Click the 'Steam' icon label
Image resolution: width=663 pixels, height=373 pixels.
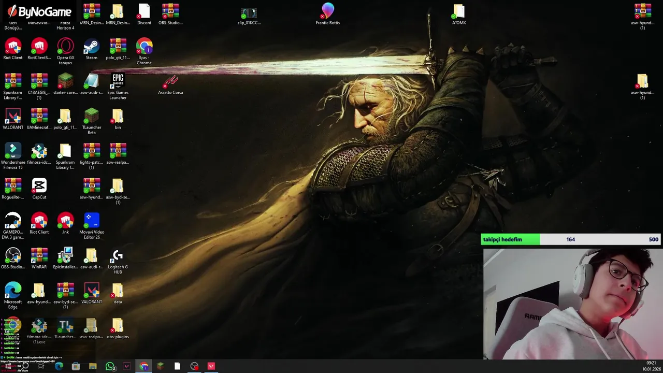coord(92,58)
